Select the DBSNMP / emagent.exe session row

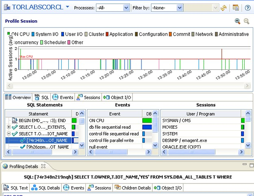click(203, 140)
